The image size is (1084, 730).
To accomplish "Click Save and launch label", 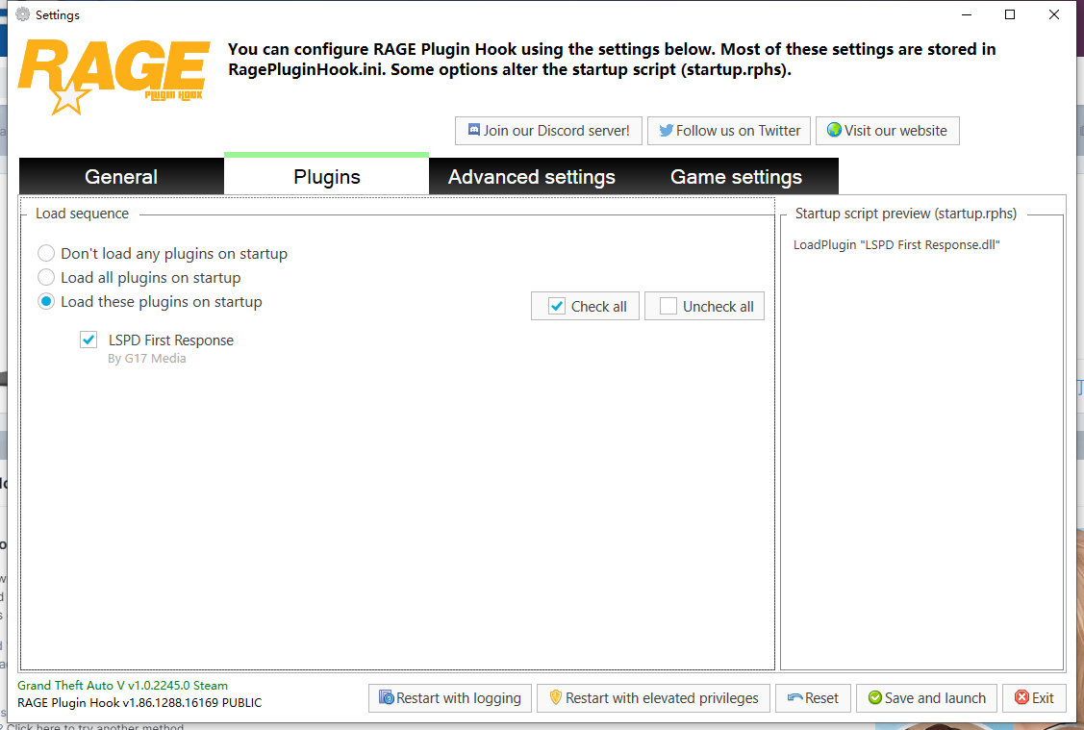I will 935,698.
